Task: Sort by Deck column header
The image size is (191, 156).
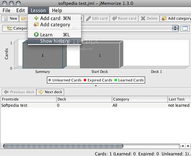Action: point(84,99)
